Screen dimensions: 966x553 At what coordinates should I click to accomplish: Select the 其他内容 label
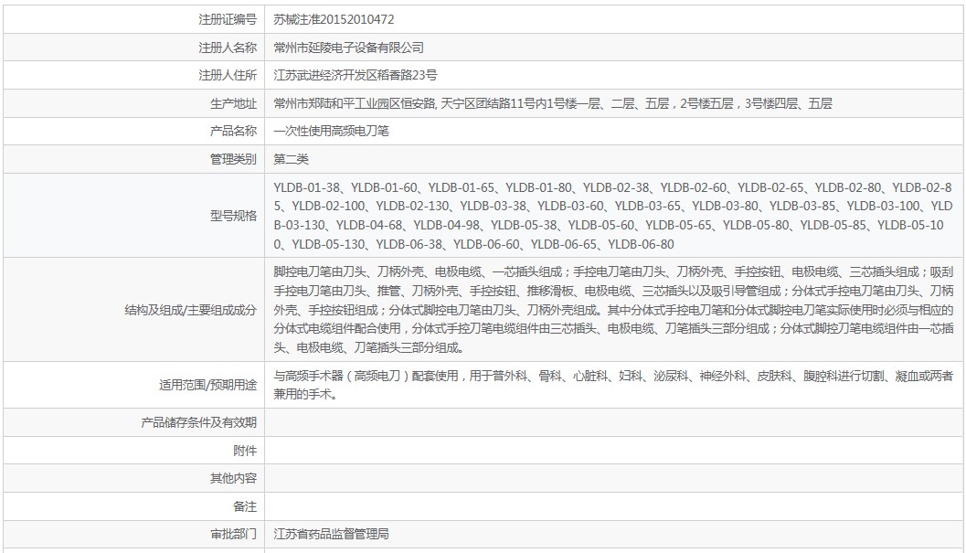tap(233, 478)
